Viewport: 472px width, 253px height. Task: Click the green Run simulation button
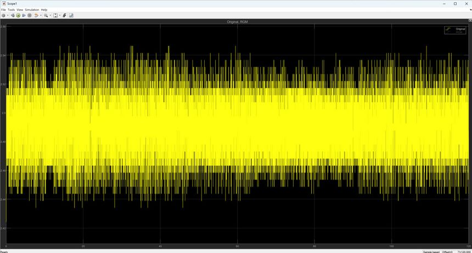(x=18, y=15)
